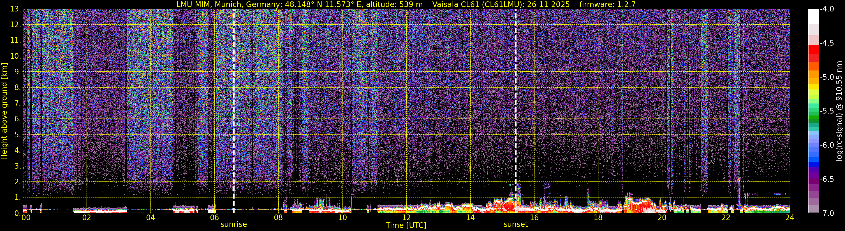The image size is (845, 231).
Task: Click the 16 tick label on the time axis
Action: 534,218
